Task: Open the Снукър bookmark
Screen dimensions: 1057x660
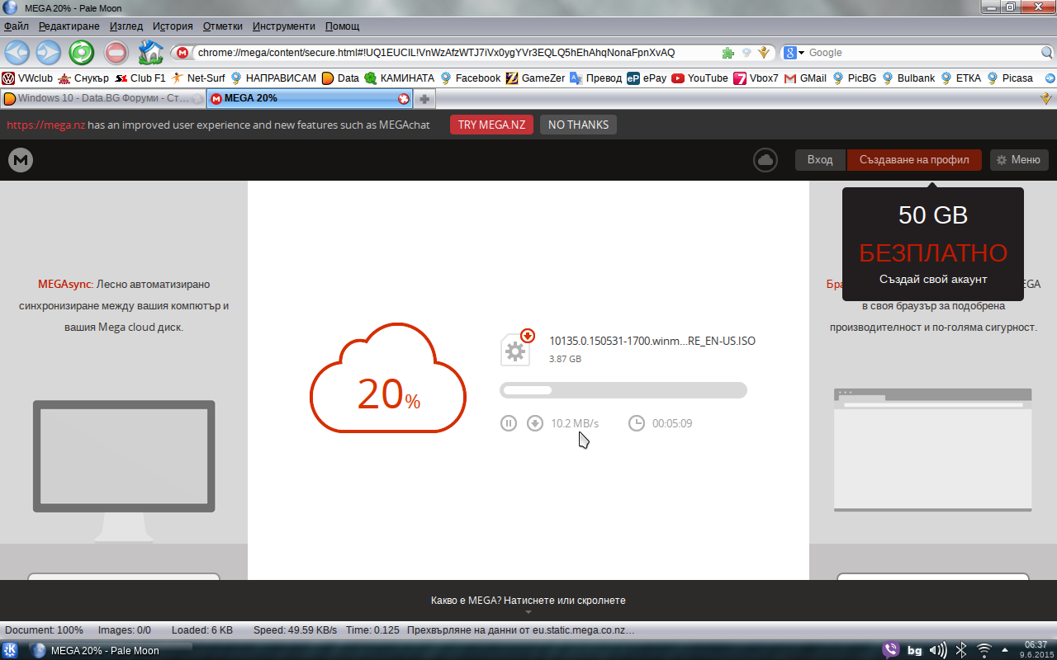Action: pyautogui.click(x=83, y=78)
